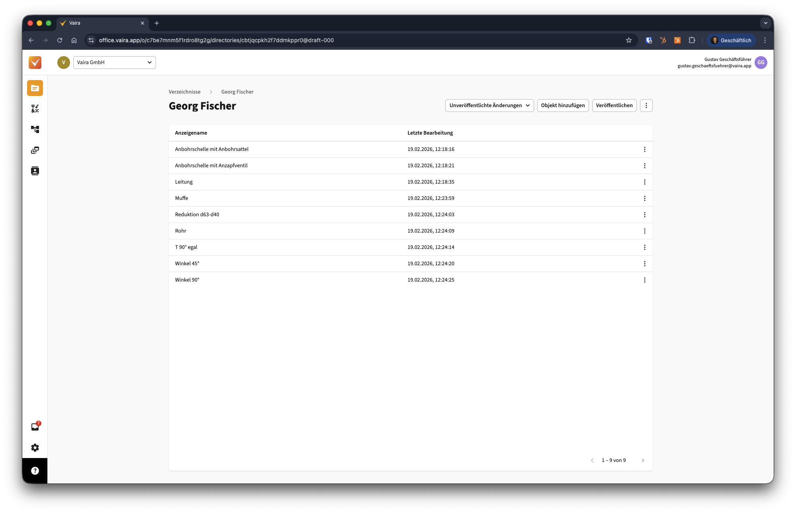Open the Vaira GmbH organization dropdown
Viewport: 796px width, 513px height.
(x=114, y=63)
